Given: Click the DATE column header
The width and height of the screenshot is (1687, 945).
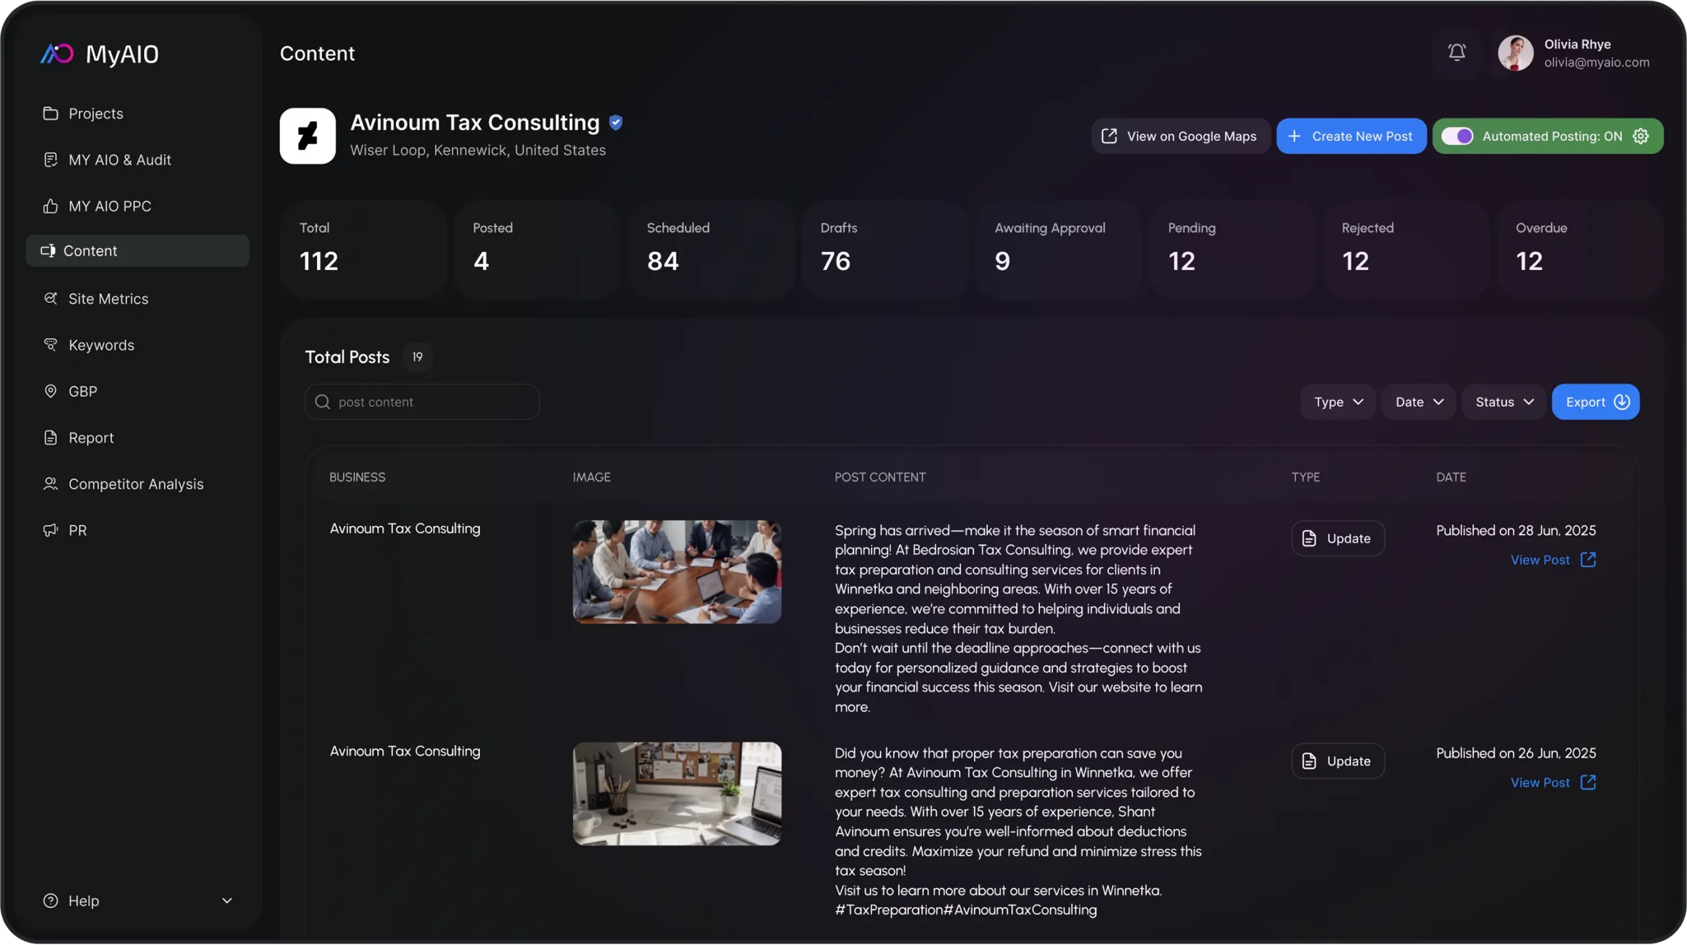Looking at the screenshot, I should [1451, 477].
